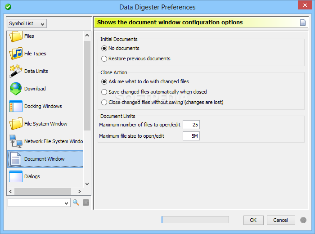Click the Cancel button

tap(281, 220)
